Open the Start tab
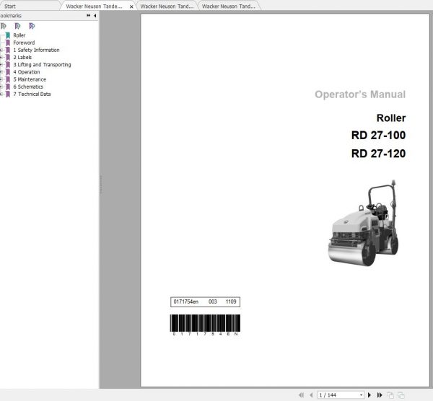This screenshot has width=433, height=401. click(10, 6)
